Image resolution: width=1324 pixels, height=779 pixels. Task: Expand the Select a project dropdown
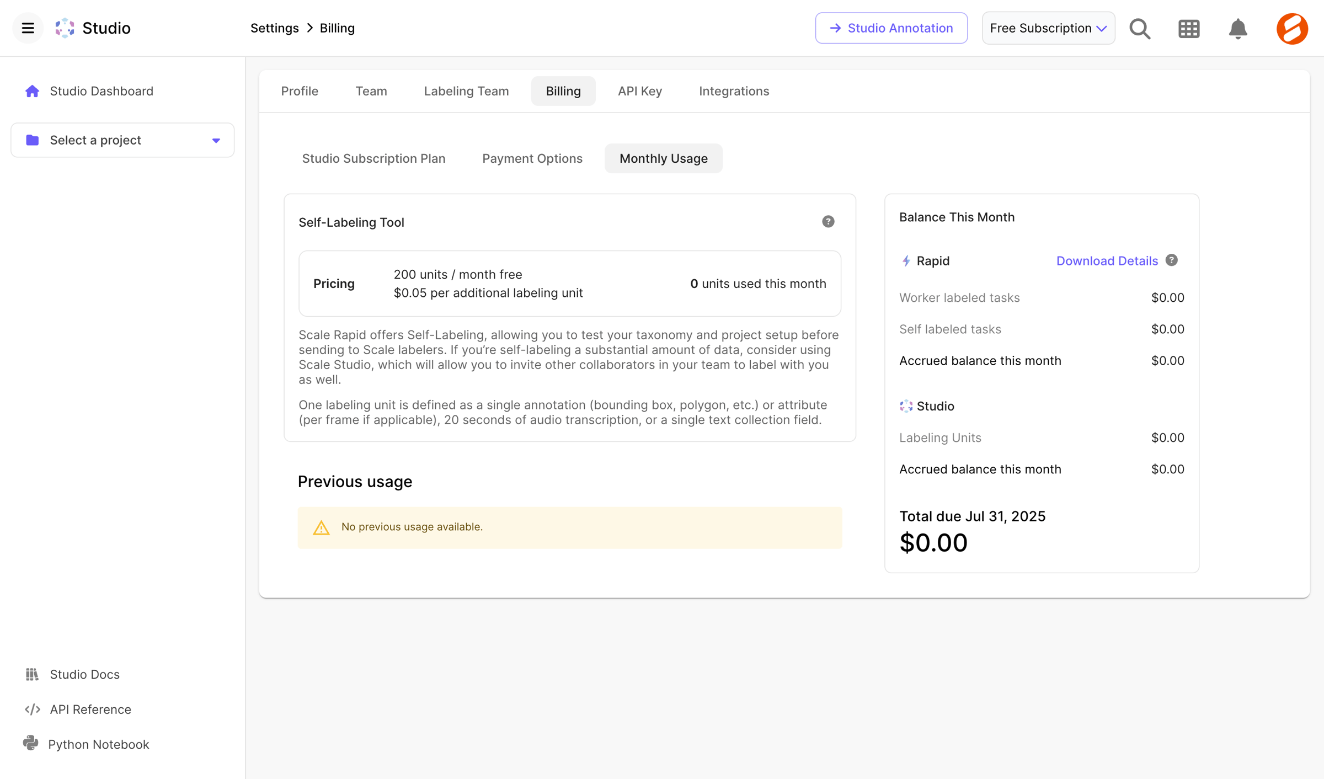point(122,140)
